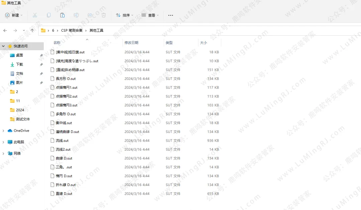This screenshot has width=361, height=210.
Task: Select the file 流线.sut
Action: click(62, 141)
